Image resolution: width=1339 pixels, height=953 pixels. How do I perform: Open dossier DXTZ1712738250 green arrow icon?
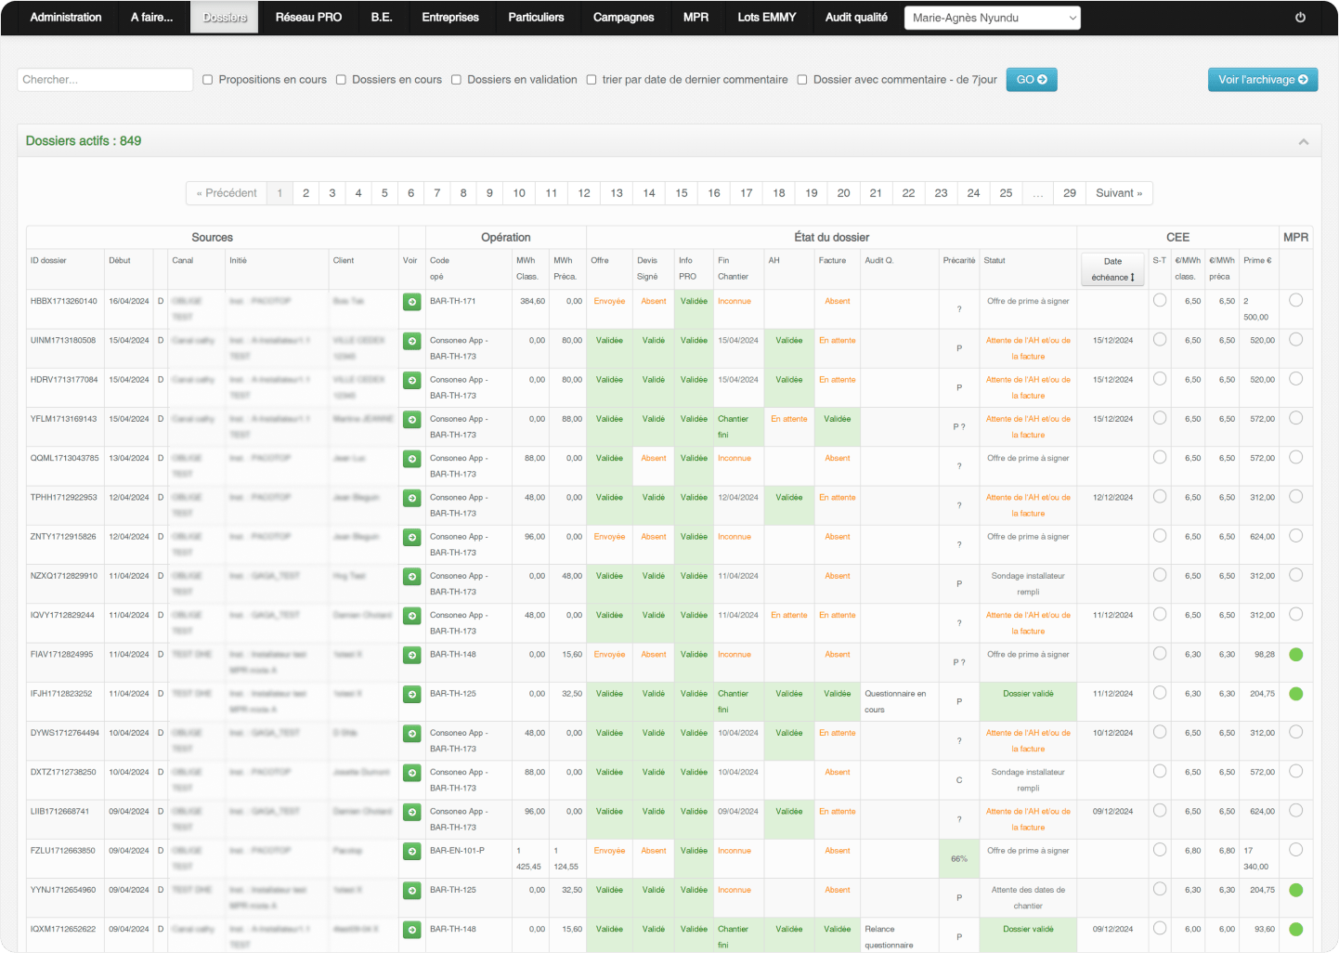(411, 773)
